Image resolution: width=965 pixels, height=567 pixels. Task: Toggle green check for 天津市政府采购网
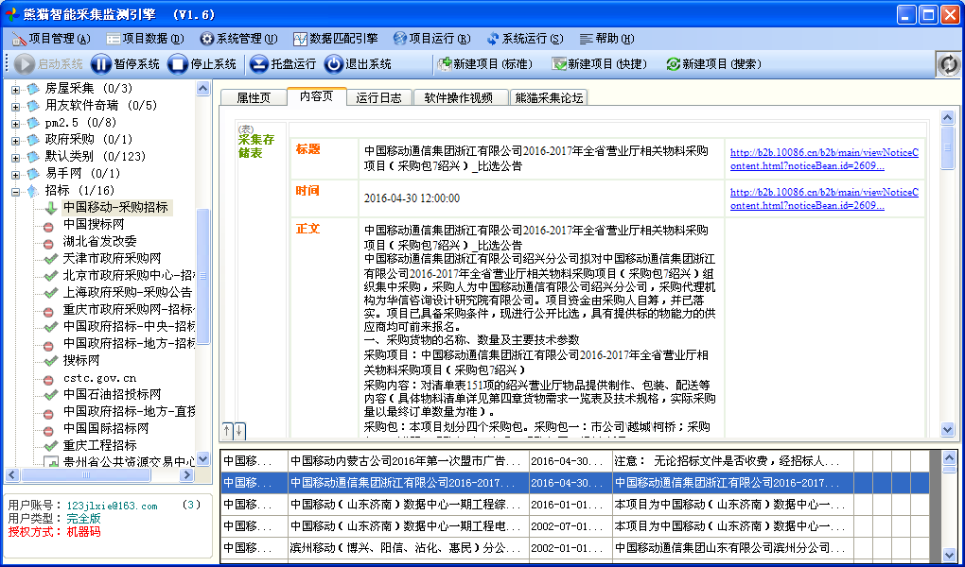(49, 258)
